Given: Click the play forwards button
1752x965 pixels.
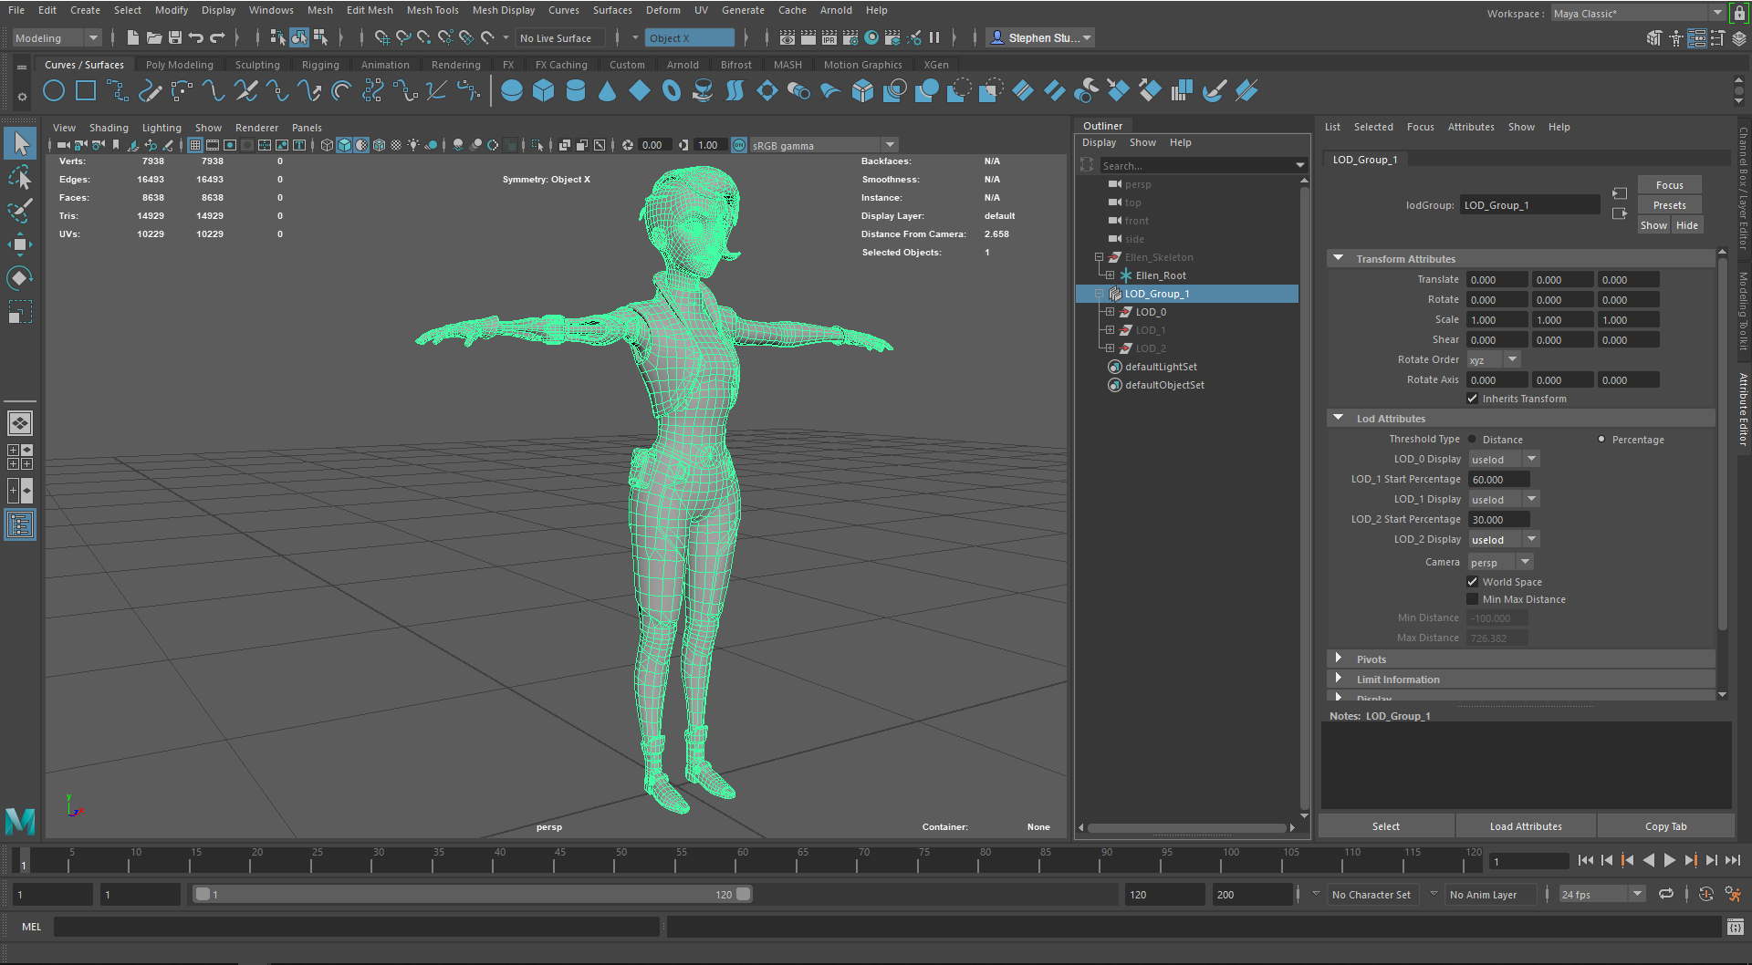Looking at the screenshot, I should click(1669, 860).
